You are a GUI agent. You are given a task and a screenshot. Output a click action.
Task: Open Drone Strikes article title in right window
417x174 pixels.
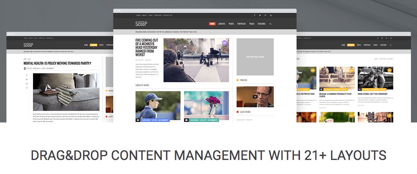tap(373, 94)
